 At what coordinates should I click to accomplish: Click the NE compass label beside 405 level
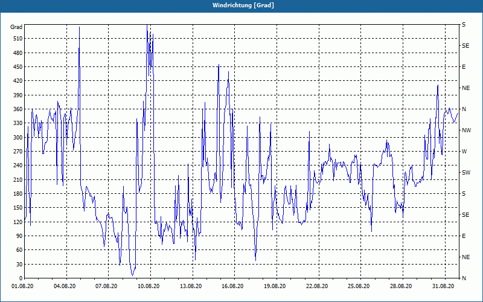point(466,88)
